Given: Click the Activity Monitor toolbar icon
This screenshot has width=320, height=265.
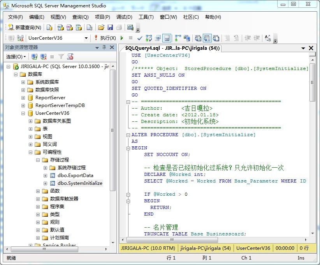Looking at the screenshot, I should [130, 27].
